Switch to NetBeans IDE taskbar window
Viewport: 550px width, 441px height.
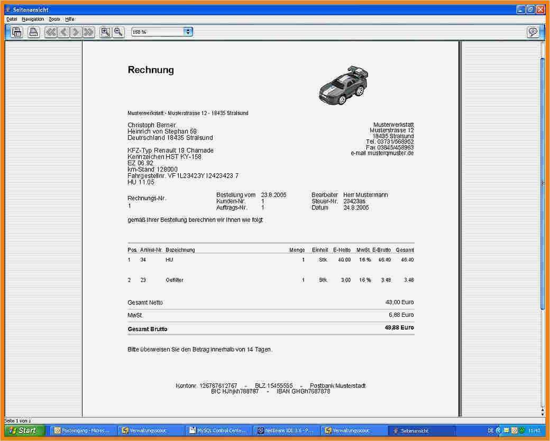pyautogui.click(x=286, y=430)
